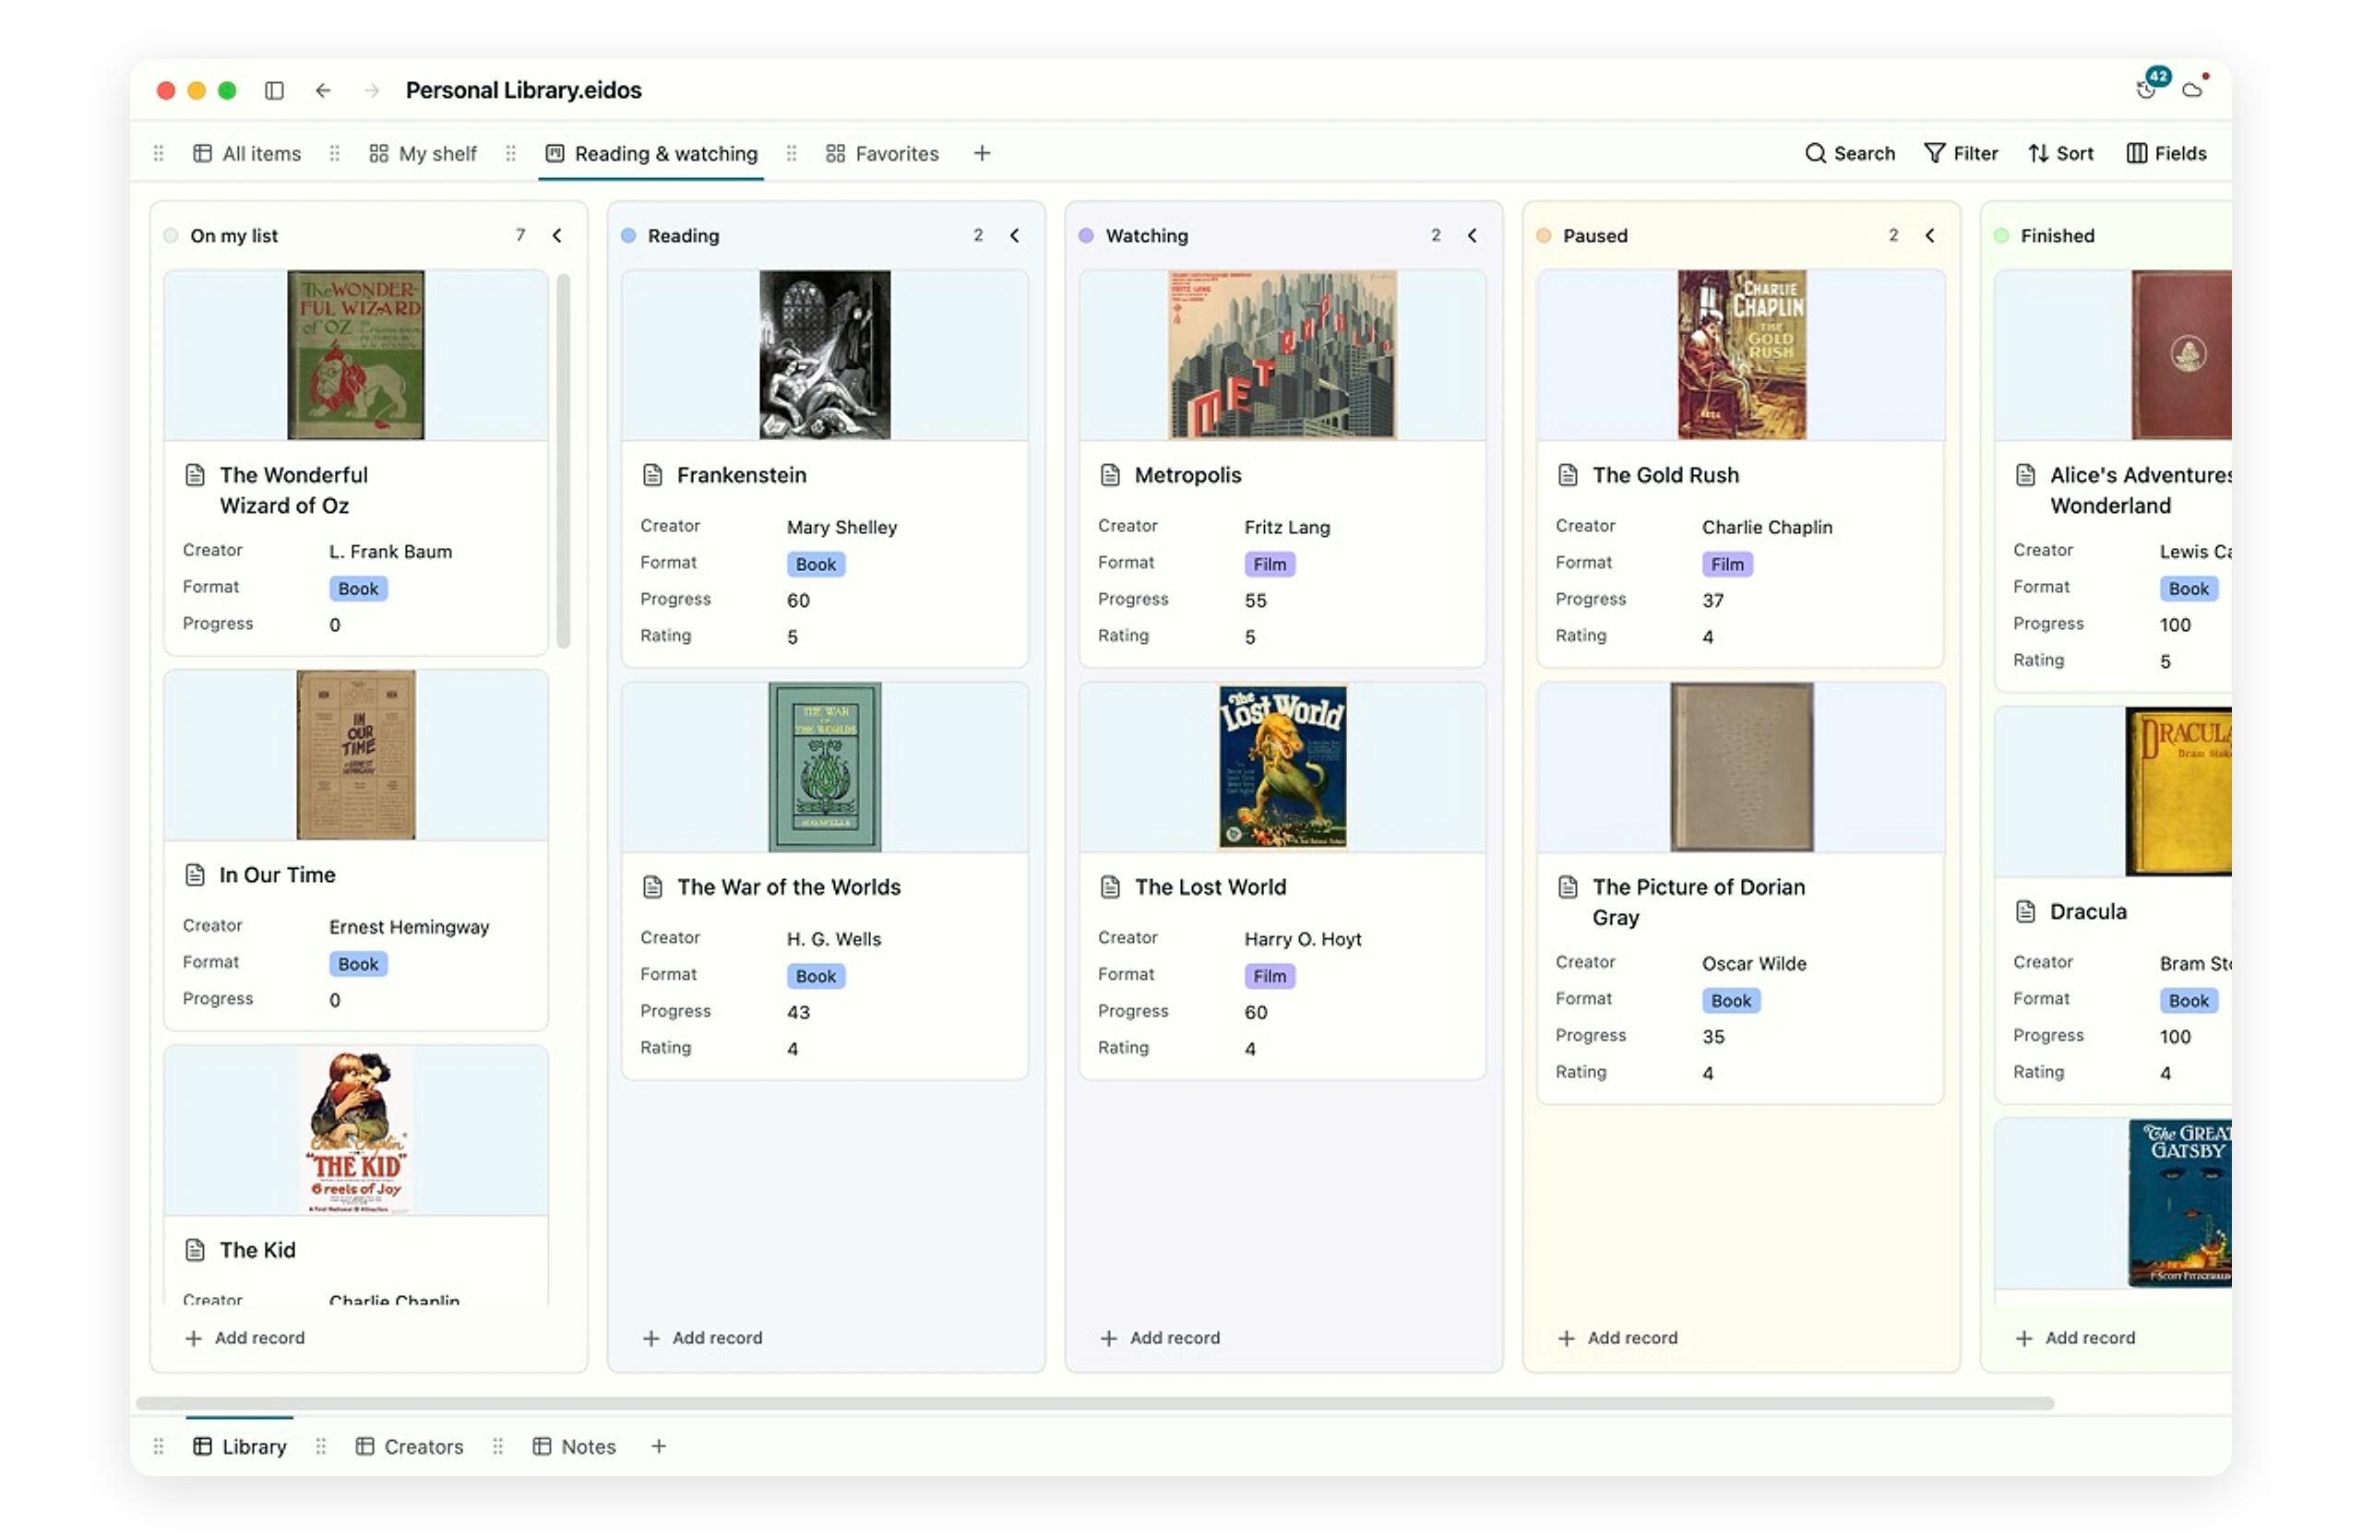The image size is (2362, 1535).
Task: Add record to Paused column
Action: 1616,1337
